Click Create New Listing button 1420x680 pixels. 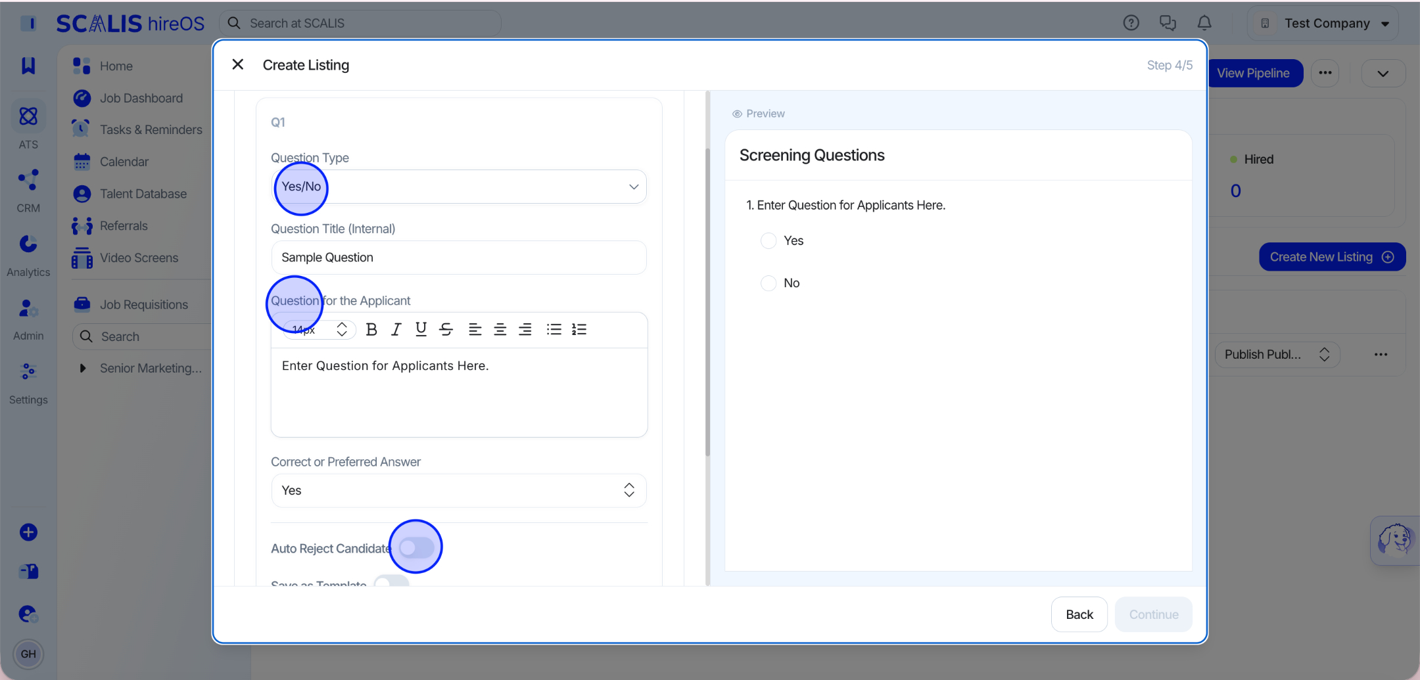coord(1332,257)
